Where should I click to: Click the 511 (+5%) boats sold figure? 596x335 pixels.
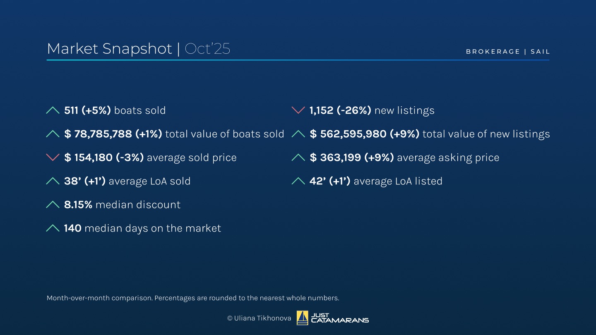pos(87,110)
